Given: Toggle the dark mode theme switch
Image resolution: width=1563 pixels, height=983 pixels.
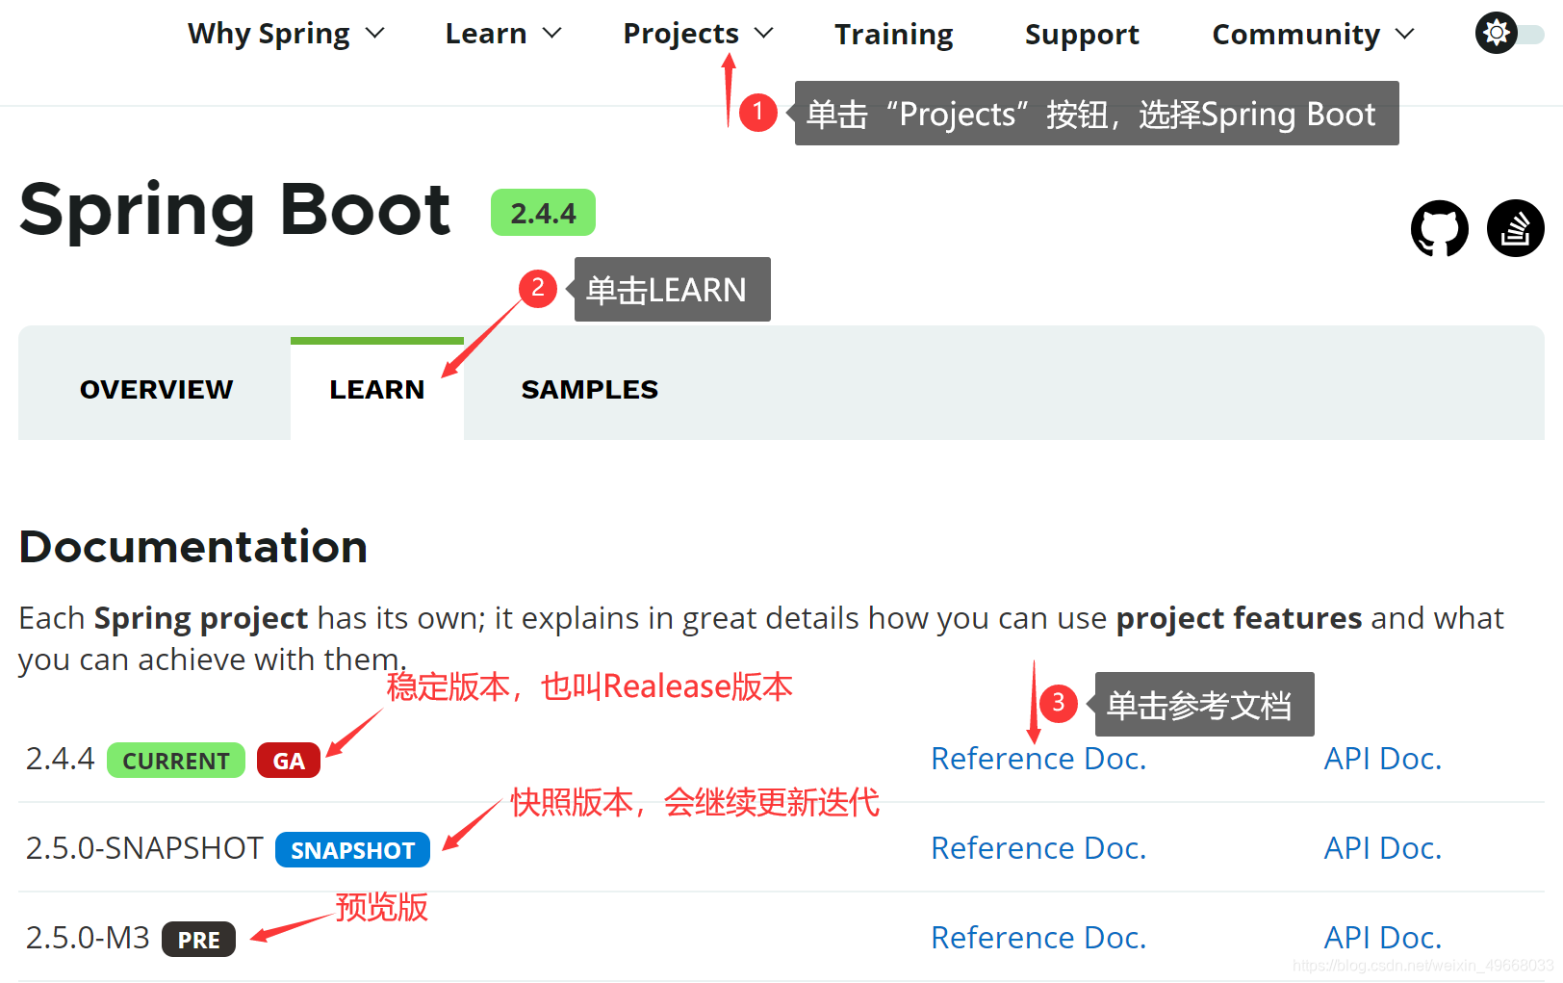Looking at the screenshot, I should (1508, 34).
